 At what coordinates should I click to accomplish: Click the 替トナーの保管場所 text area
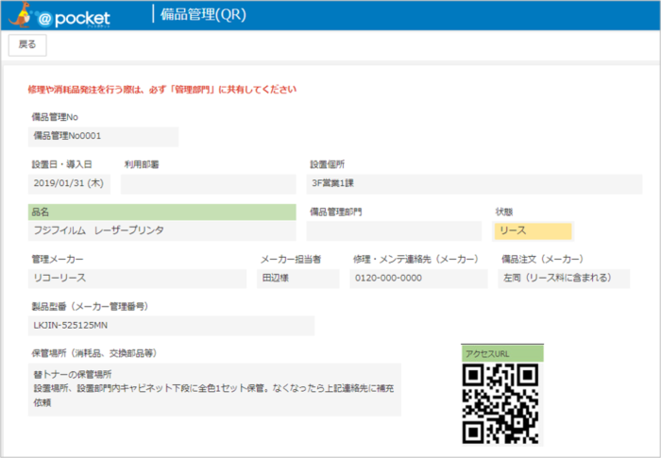coord(214,389)
